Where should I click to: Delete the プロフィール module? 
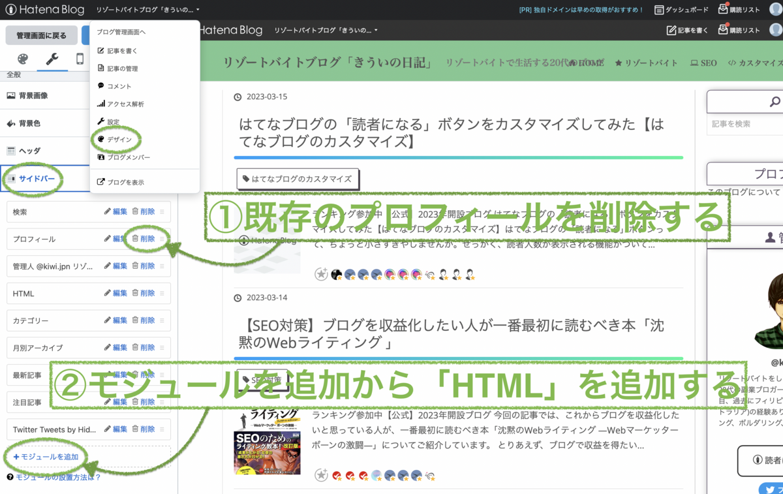pos(144,239)
